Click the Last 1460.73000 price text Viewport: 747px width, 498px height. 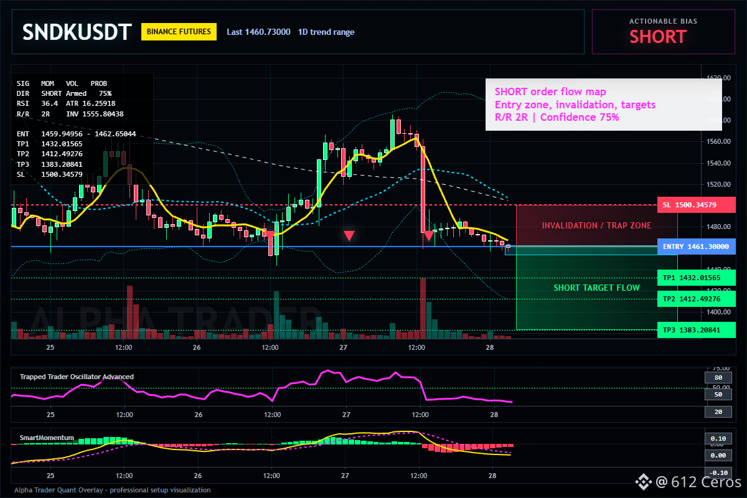258,32
